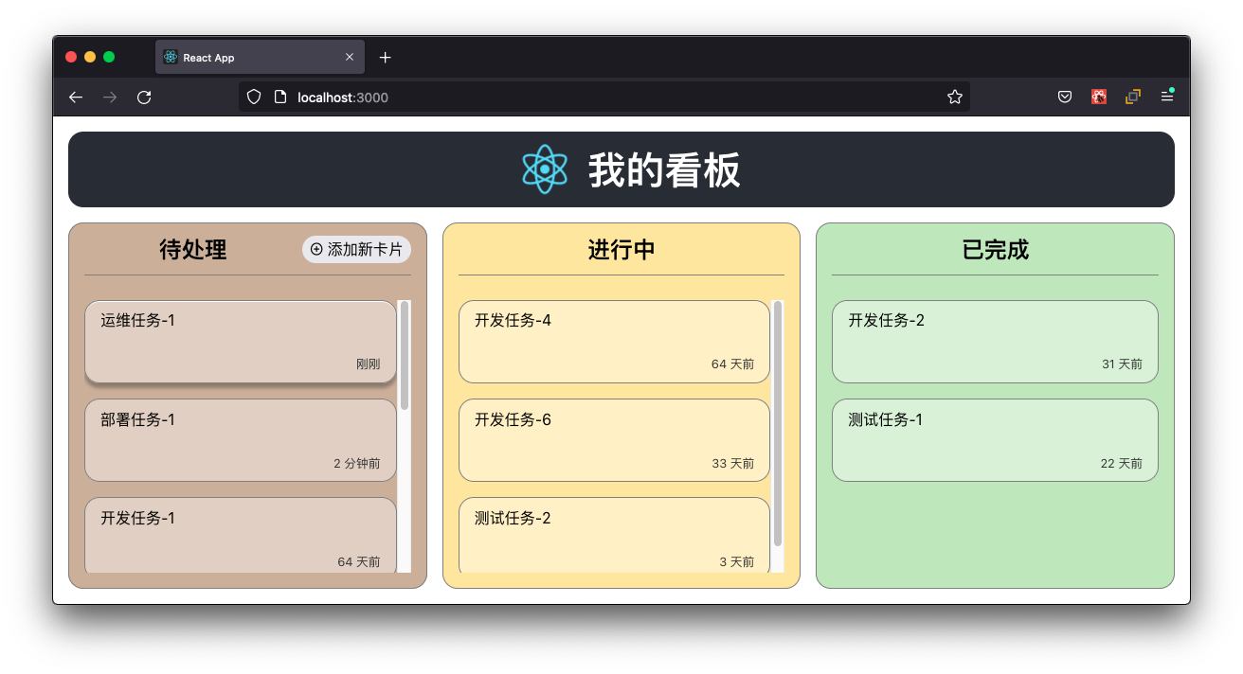Viewport: 1243px width, 674px height.
Task: Click the 2 分钟前 timestamp
Action: [x=357, y=464]
